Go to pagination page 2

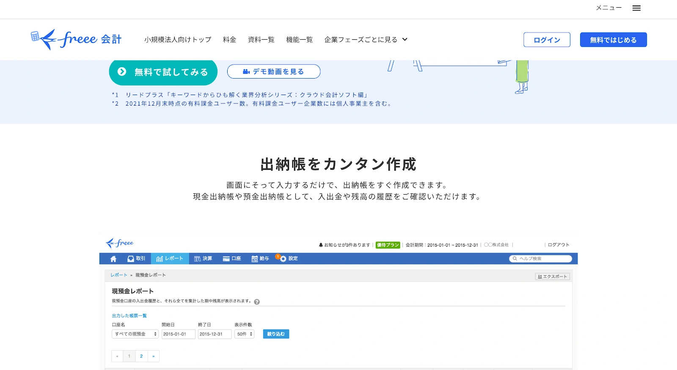coord(141,356)
